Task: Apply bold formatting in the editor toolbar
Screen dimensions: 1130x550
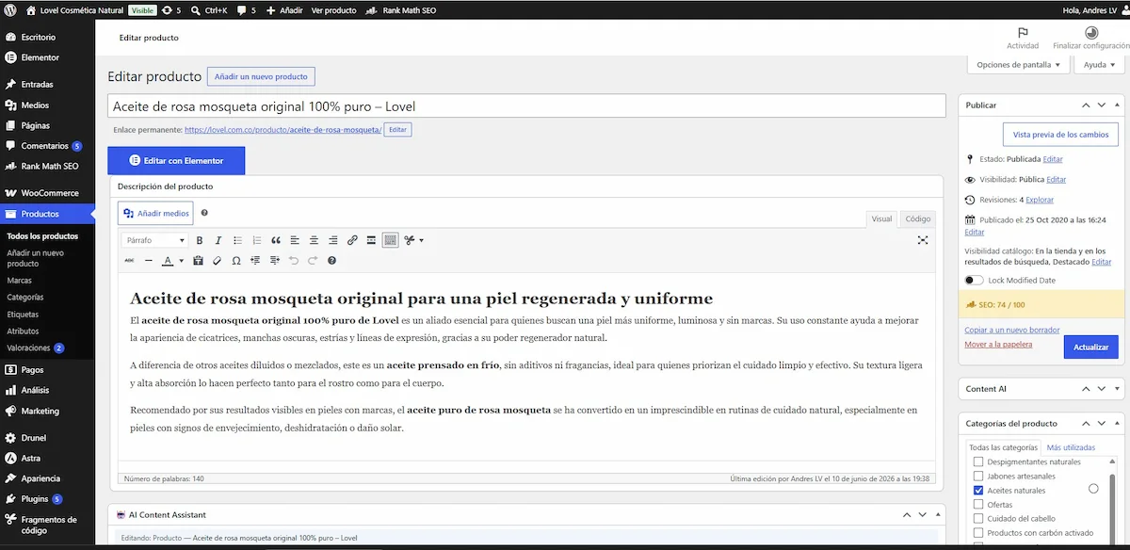Action: [x=200, y=240]
